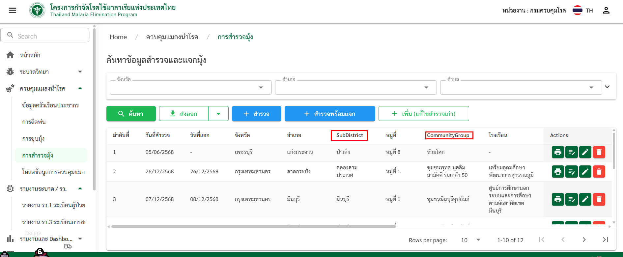623x257 pixels.
Task: Open the export options dropdown arrow
Action: [x=218, y=114]
